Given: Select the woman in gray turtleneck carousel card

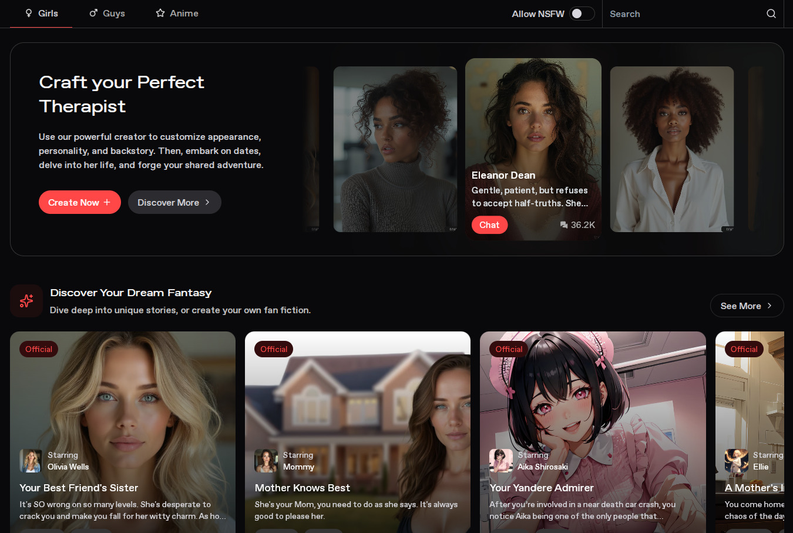Looking at the screenshot, I should (x=395, y=149).
